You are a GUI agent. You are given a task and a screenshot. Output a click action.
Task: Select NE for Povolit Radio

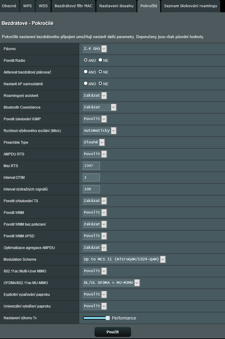pyautogui.click(x=100, y=60)
